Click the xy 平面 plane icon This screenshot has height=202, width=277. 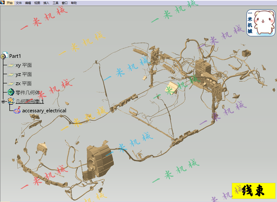point(11,66)
